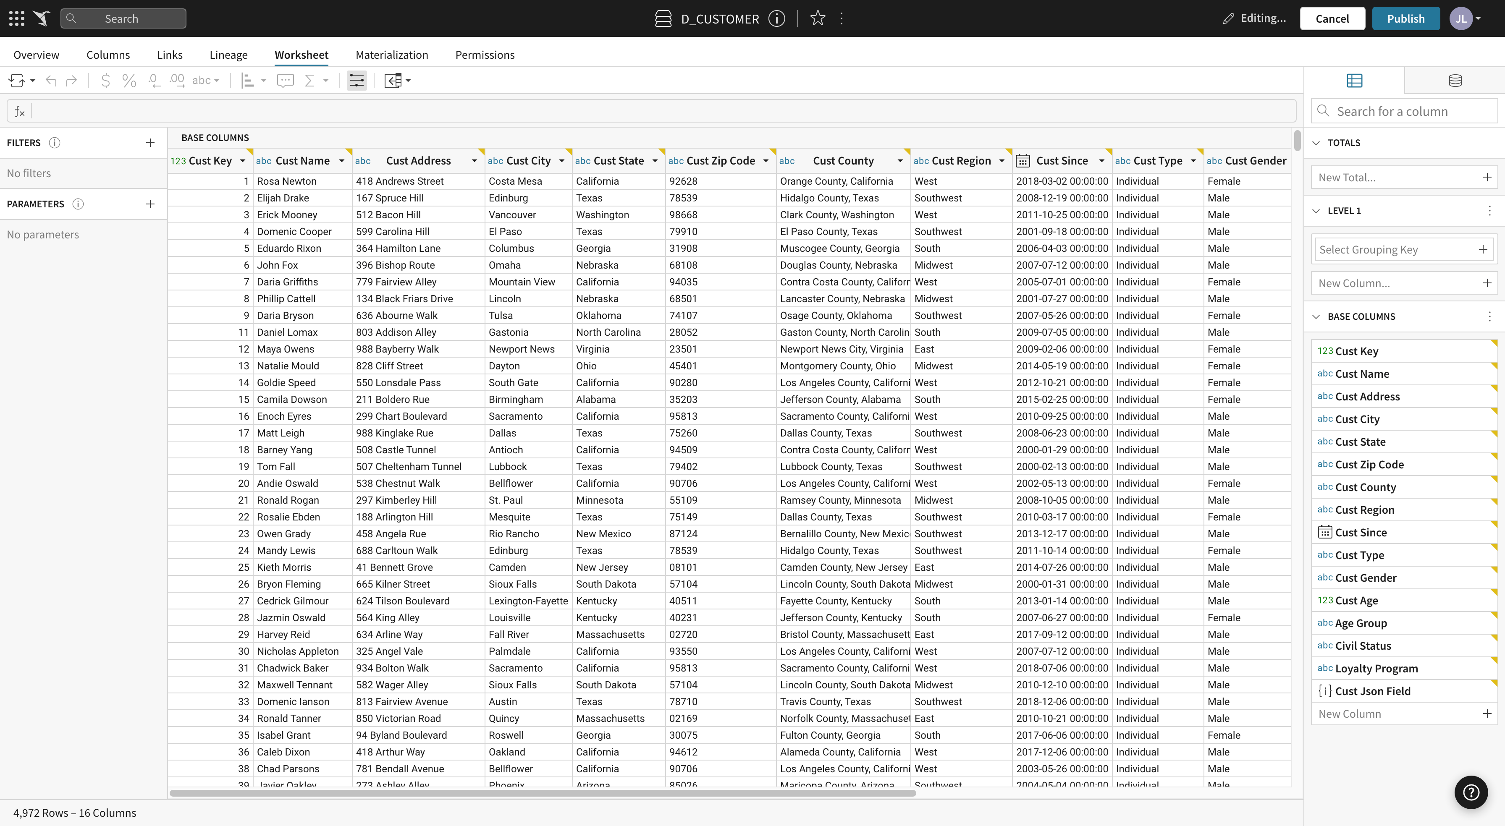The height and width of the screenshot is (826, 1505).
Task: Open the Cust State column dropdown
Action: click(655, 161)
